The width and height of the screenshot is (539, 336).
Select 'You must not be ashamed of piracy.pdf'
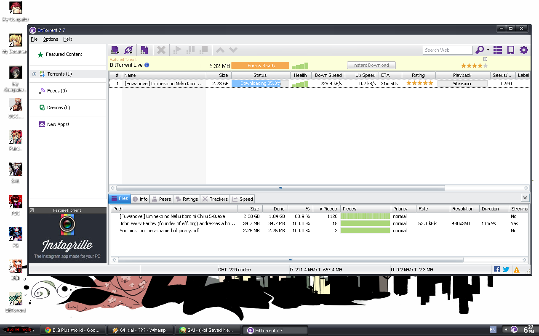[x=320, y=231]
